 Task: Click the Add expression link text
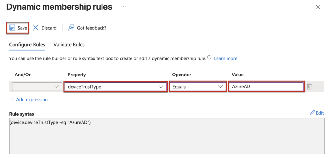pyautogui.click(x=32, y=100)
